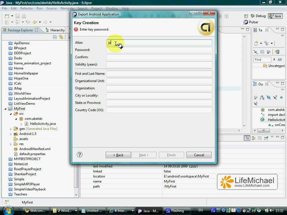Click the Country Code (XX) field
The width and height of the screenshot is (287, 215).
tap(159, 110)
